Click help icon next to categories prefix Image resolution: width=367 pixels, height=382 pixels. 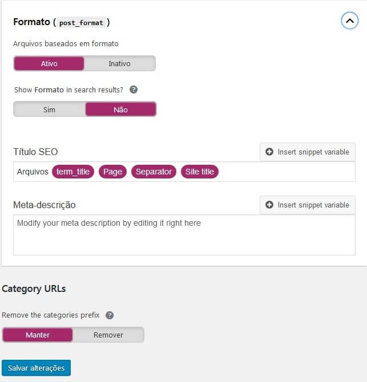110,315
